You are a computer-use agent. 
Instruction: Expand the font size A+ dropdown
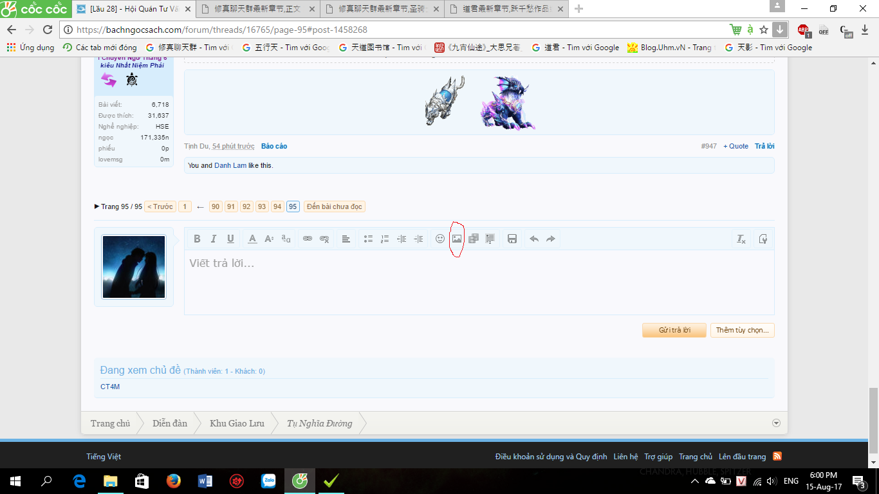268,239
